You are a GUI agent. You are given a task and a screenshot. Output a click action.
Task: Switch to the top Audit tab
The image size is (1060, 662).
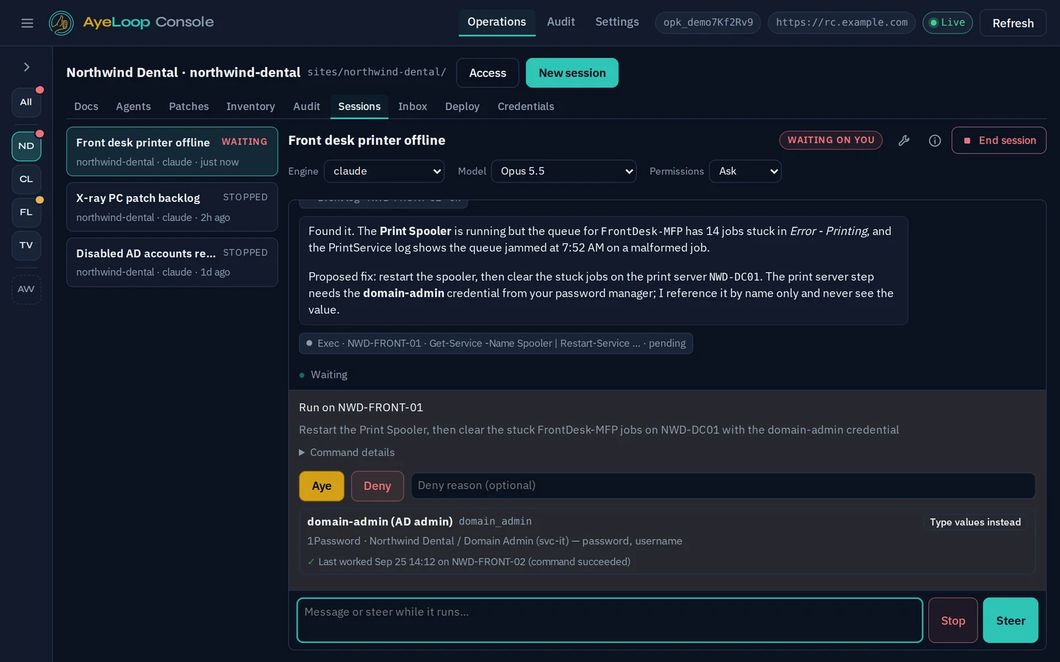[x=560, y=22]
